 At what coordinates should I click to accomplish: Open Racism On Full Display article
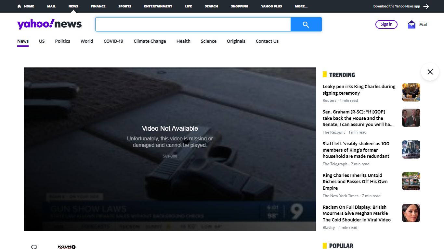click(357, 213)
